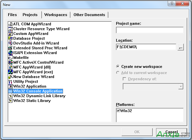Click the Project name input field
192x140 pixels.
[150, 30]
